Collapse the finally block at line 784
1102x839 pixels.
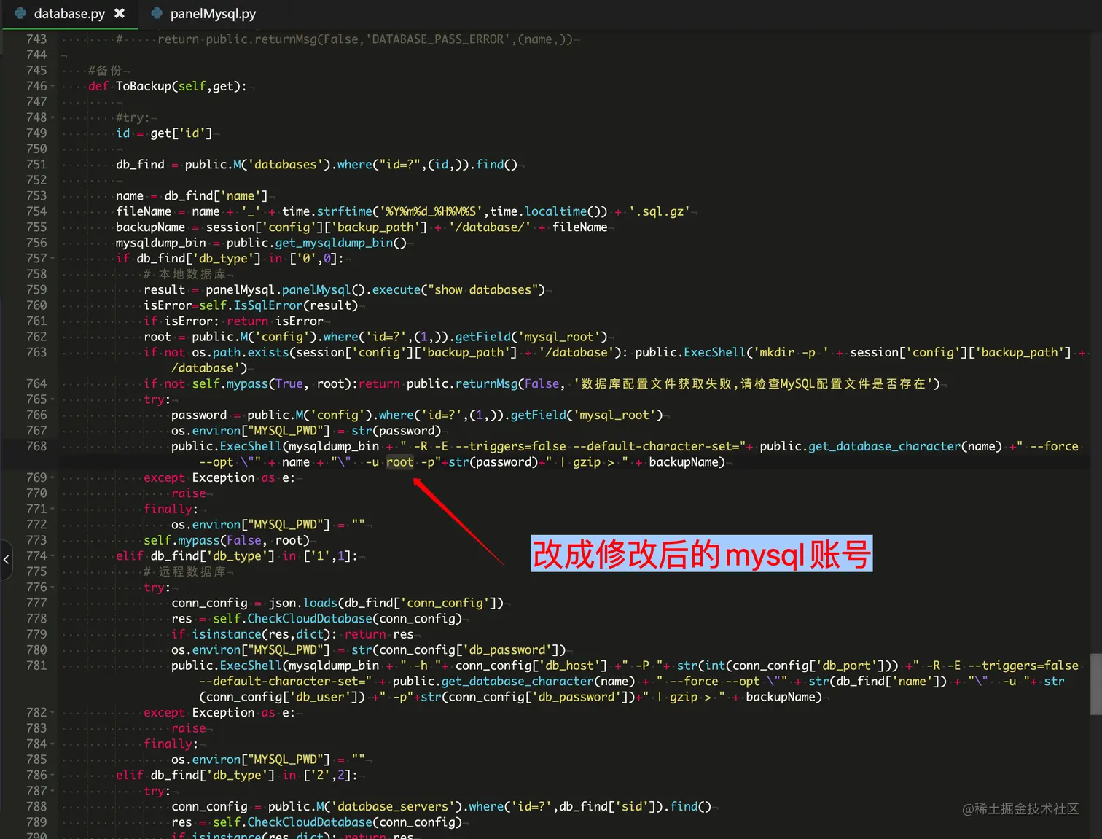[x=52, y=744]
